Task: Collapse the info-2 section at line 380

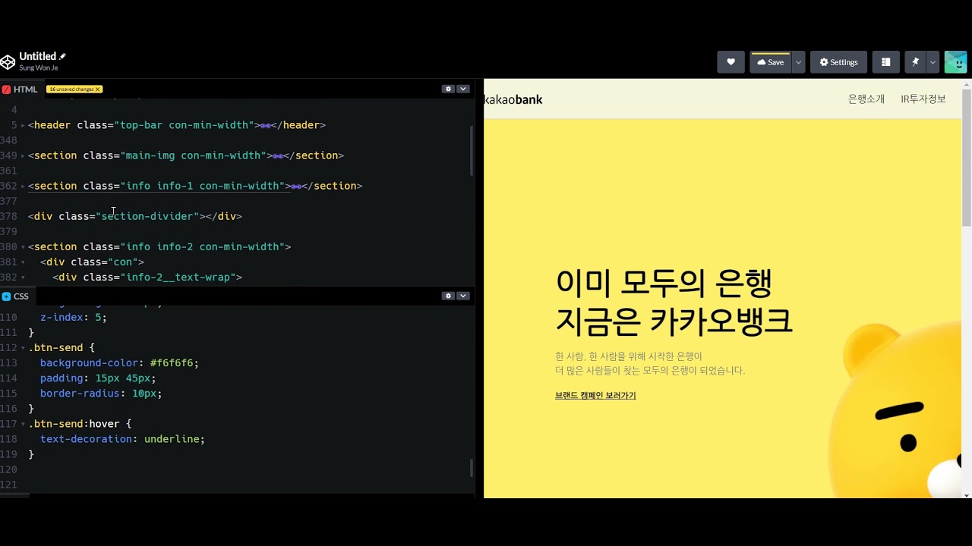Action: click(x=24, y=246)
